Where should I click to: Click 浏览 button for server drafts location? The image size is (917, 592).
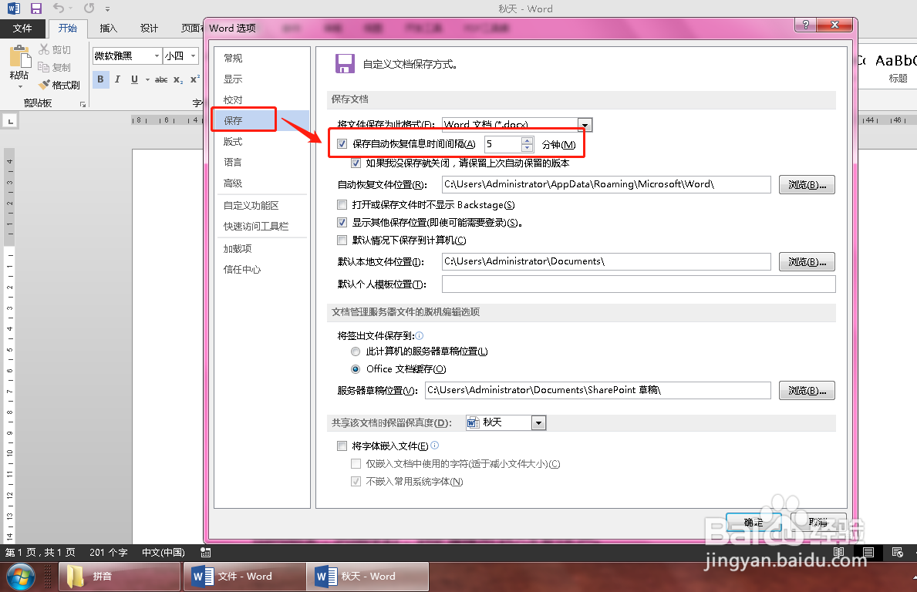tap(807, 390)
